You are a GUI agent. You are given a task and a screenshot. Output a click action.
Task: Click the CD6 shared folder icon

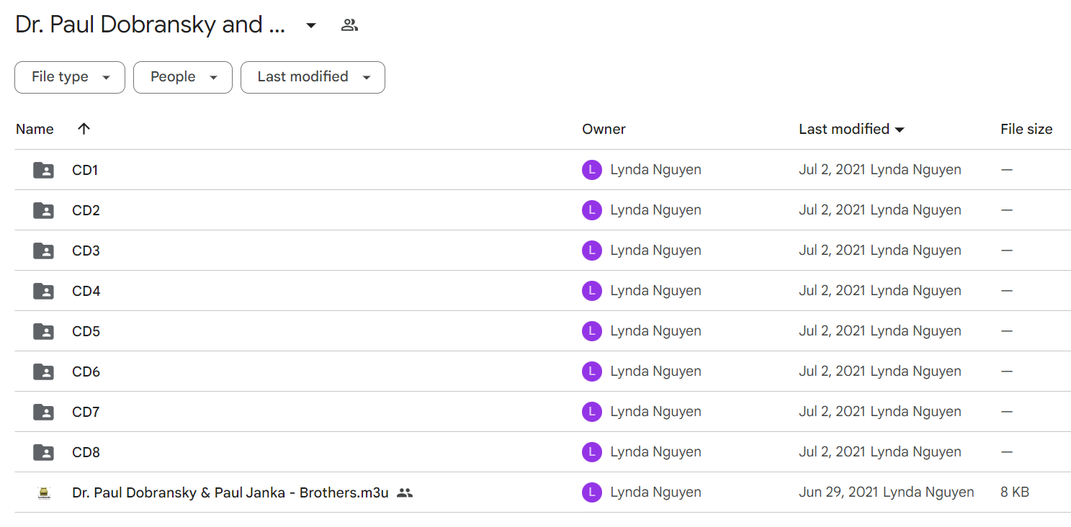tap(44, 371)
